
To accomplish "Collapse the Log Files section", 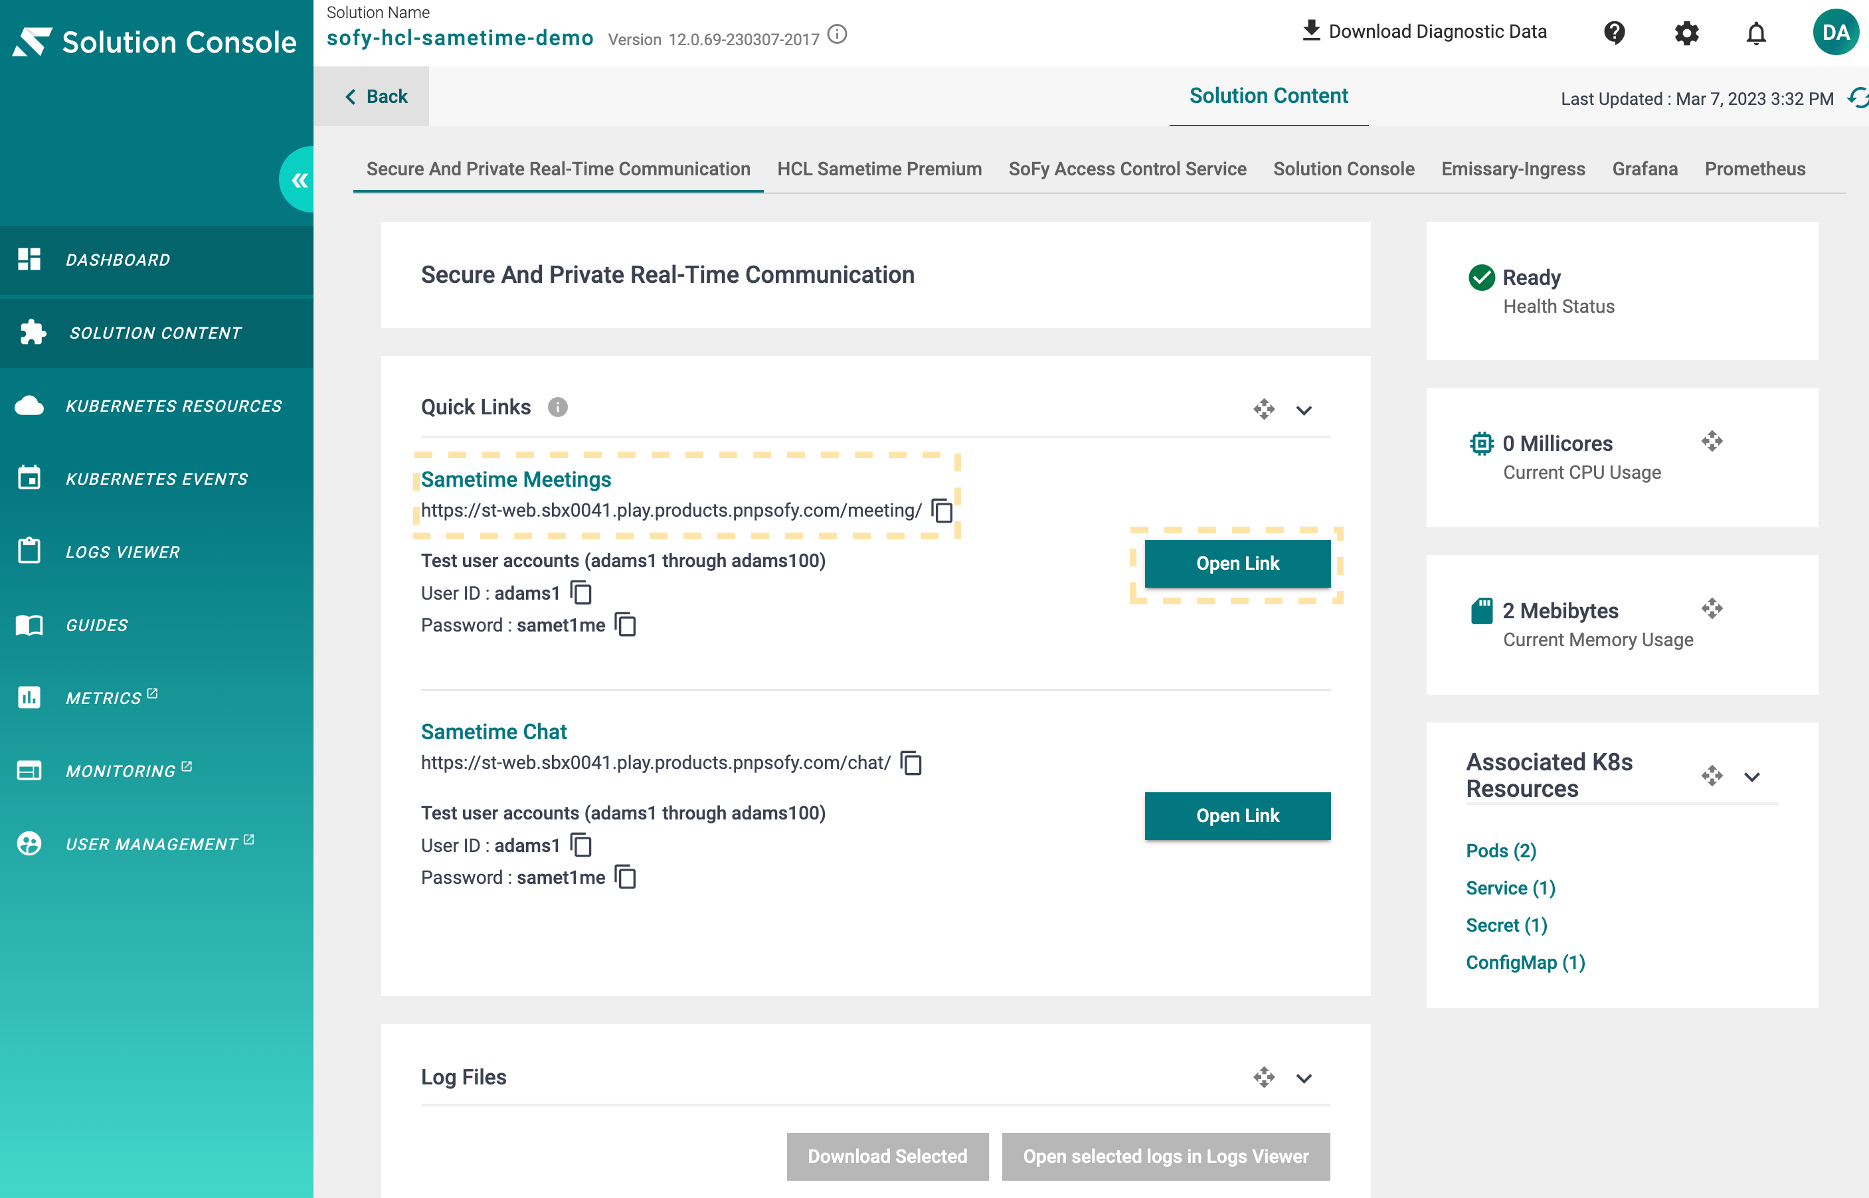I will (x=1304, y=1078).
